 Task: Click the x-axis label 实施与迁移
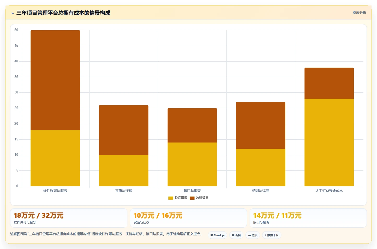(124, 191)
